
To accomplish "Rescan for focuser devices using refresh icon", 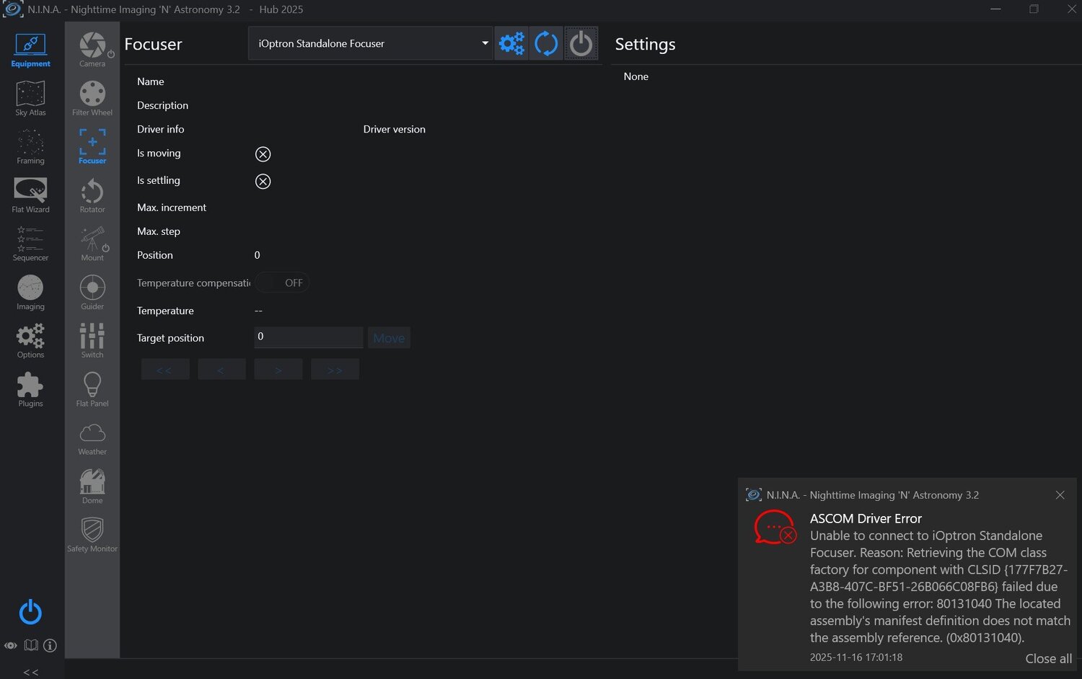I will pyautogui.click(x=546, y=44).
